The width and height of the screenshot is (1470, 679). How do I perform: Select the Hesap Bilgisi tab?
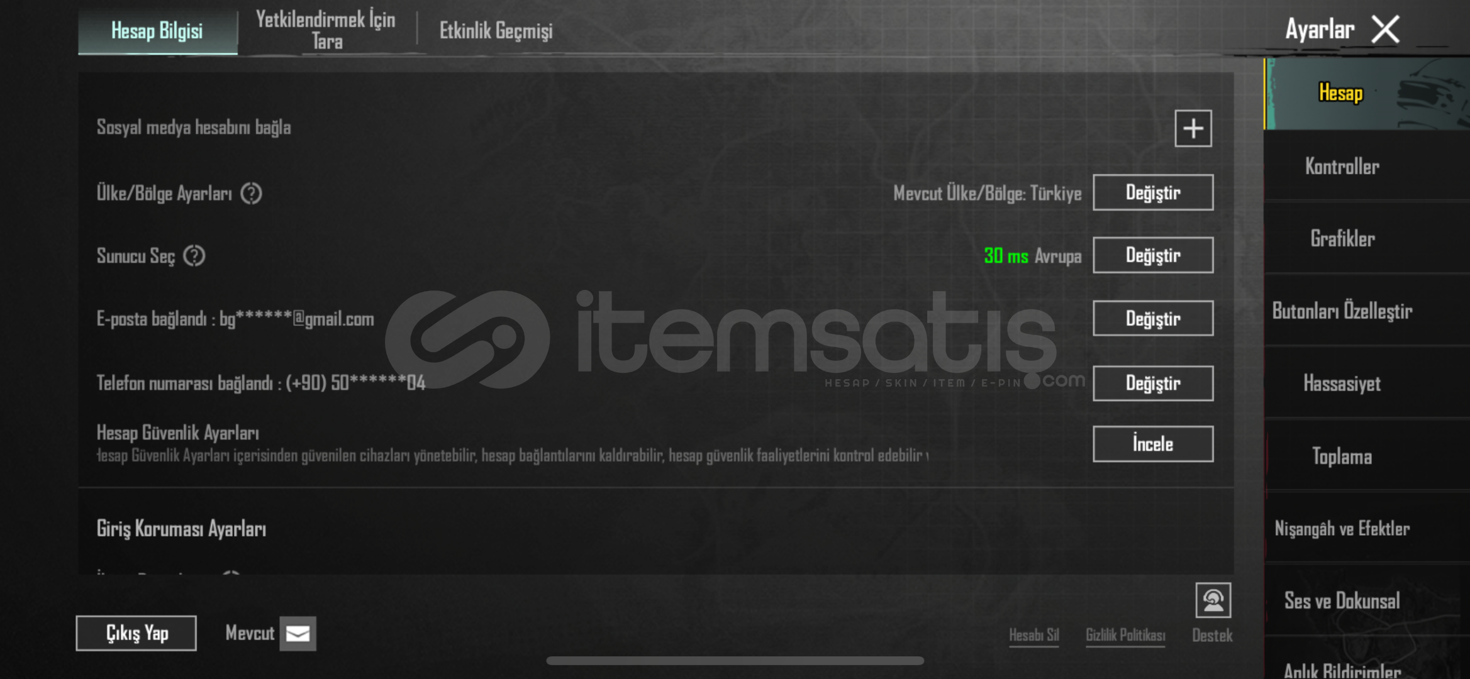[x=157, y=30]
